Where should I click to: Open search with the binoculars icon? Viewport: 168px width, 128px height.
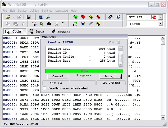click(x=49, y=24)
